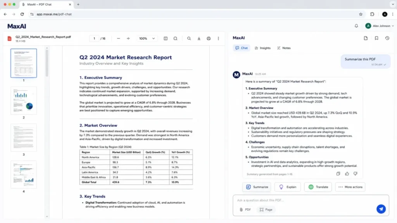397x223 pixels.
Task: Click '3. Key Trends' heading in PDF
Action: point(92,196)
